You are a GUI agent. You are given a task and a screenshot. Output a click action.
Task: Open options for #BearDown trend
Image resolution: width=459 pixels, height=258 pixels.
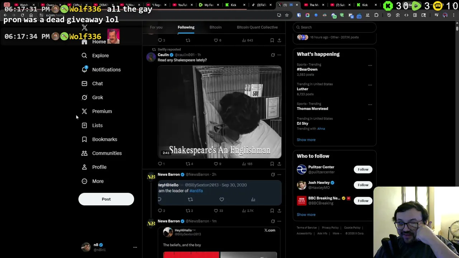pos(370,65)
